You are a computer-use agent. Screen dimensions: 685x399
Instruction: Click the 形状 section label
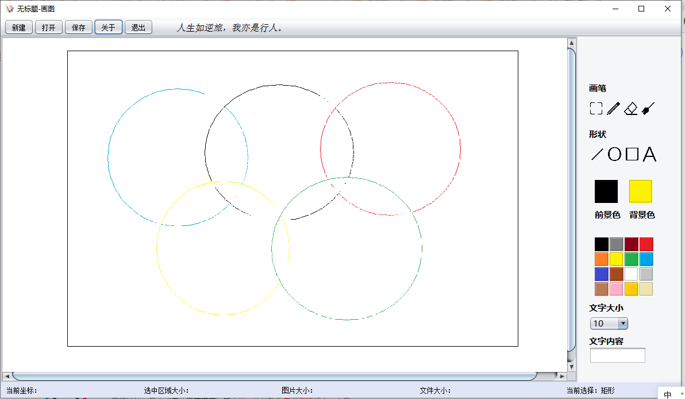[597, 134]
